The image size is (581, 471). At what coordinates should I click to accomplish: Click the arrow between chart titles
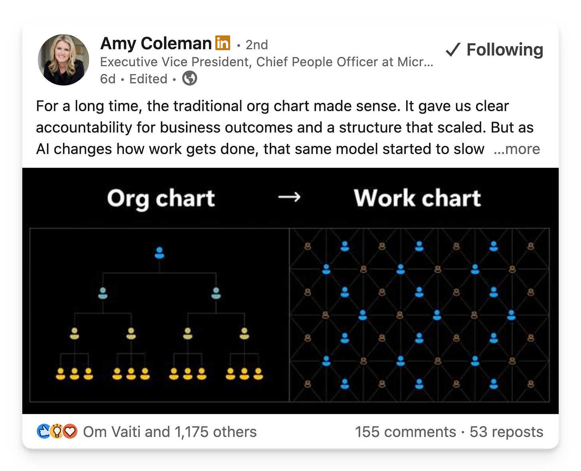[x=289, y=197]
